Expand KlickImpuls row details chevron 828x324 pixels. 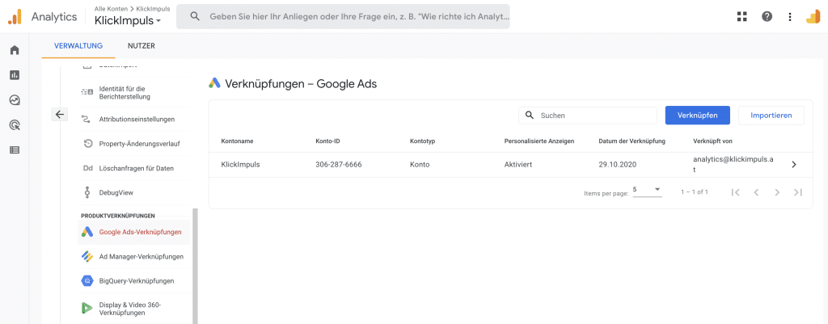794,164
